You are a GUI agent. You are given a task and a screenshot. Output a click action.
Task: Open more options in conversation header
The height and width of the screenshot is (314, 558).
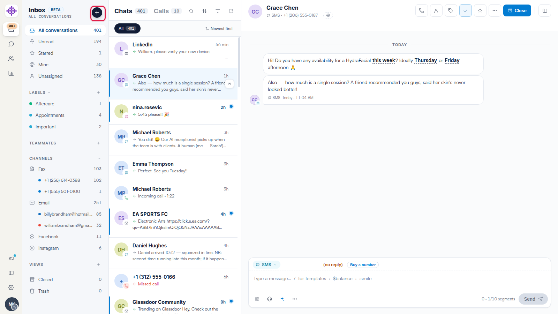pos(495,10)
